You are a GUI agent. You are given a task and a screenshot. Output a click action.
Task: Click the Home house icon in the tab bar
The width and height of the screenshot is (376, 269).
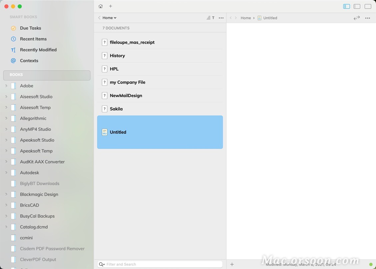pyautogui.click(x=100, y=6)
